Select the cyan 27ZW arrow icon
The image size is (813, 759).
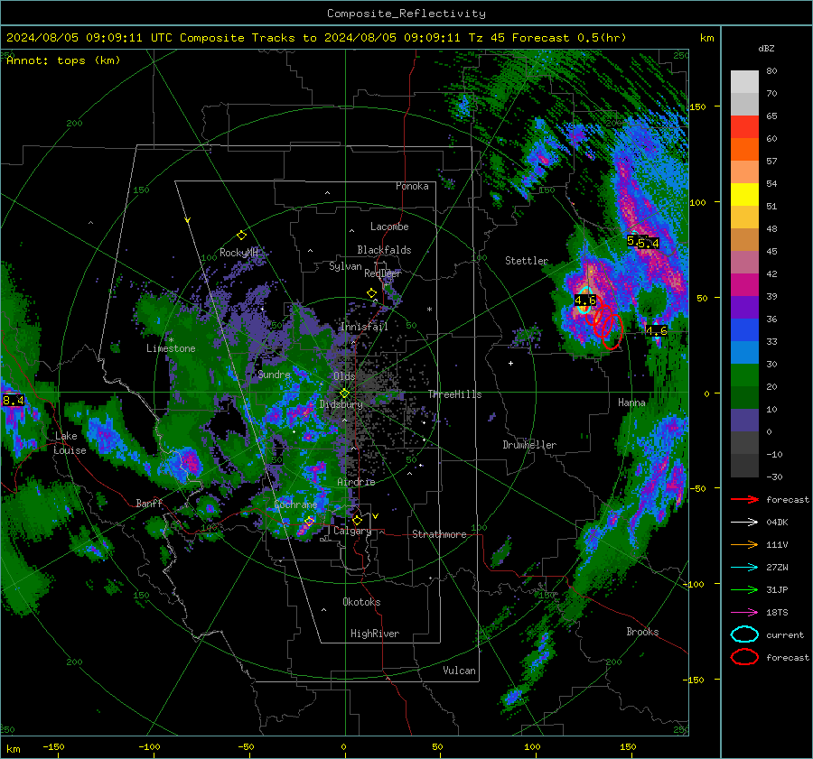pyautogui.click(x=744, y=568)
